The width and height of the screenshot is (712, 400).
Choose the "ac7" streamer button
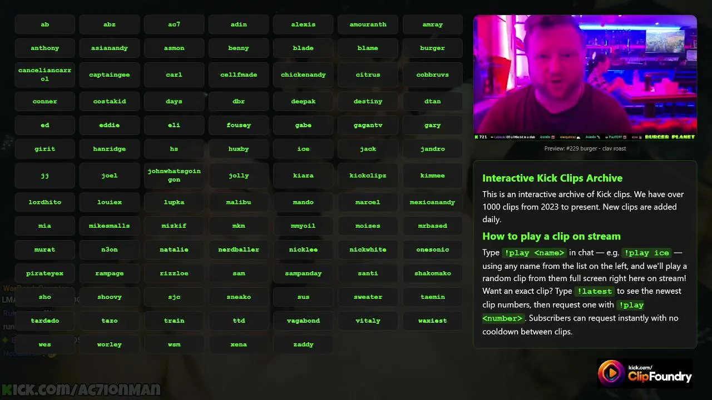174,24
